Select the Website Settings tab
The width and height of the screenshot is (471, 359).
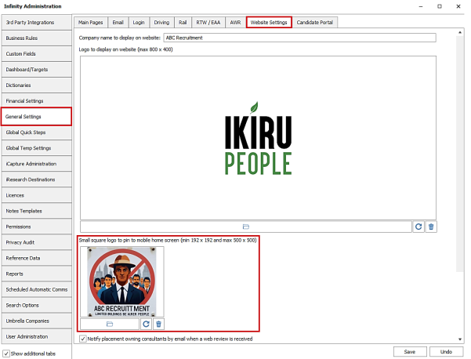(269, 23)
